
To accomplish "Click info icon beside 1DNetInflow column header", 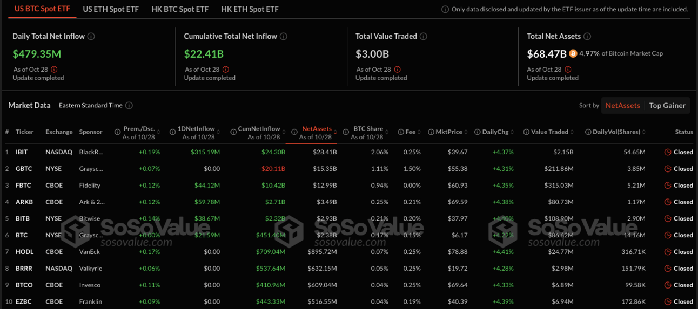I will (172, 132).
